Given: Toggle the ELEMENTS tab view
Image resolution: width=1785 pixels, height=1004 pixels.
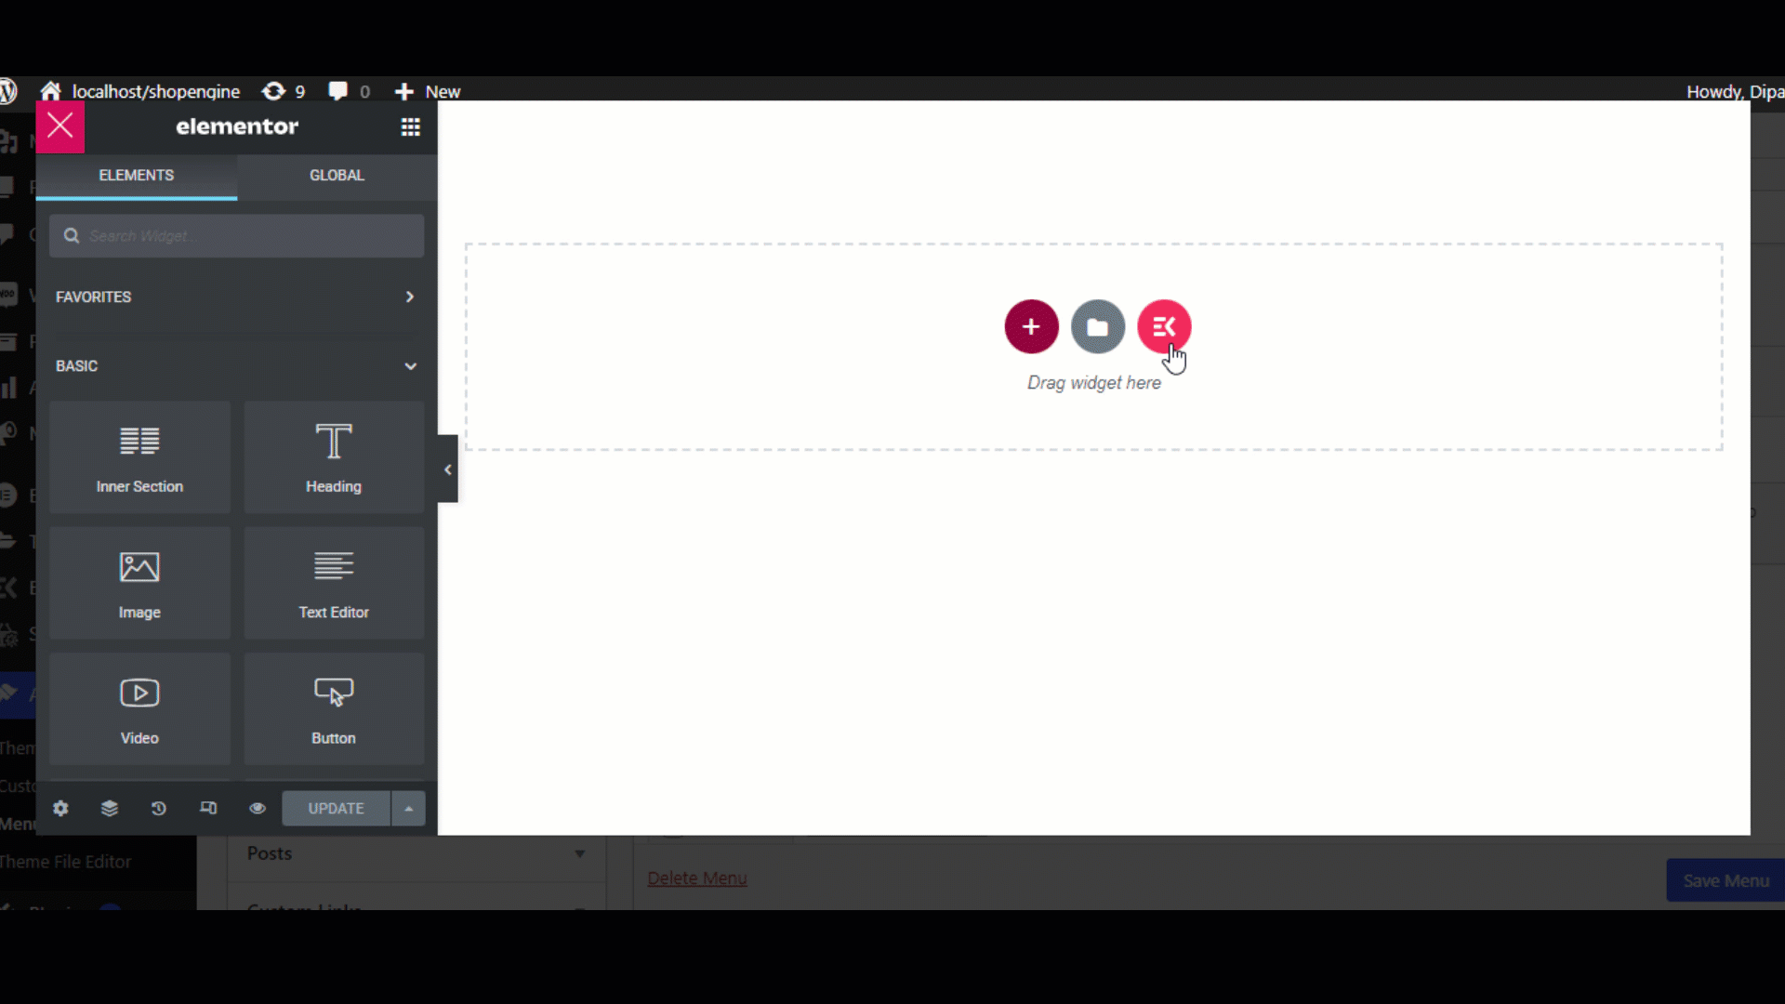Looking at the screenshot, I should (138, 174).
